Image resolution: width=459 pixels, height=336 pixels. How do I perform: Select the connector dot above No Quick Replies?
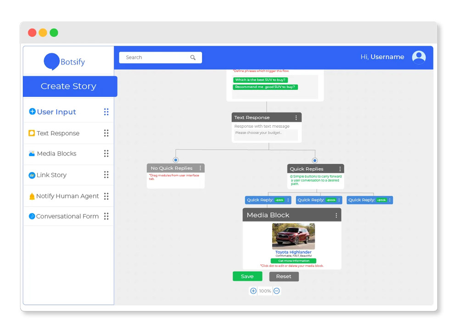point(175,160)
